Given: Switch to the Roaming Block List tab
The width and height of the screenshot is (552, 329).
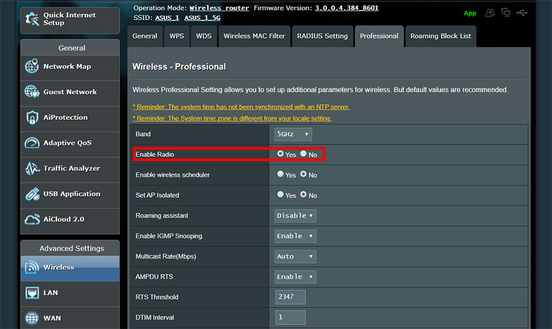Looking at the screenshot, I should pyautogui.click(x=440, y=36).
